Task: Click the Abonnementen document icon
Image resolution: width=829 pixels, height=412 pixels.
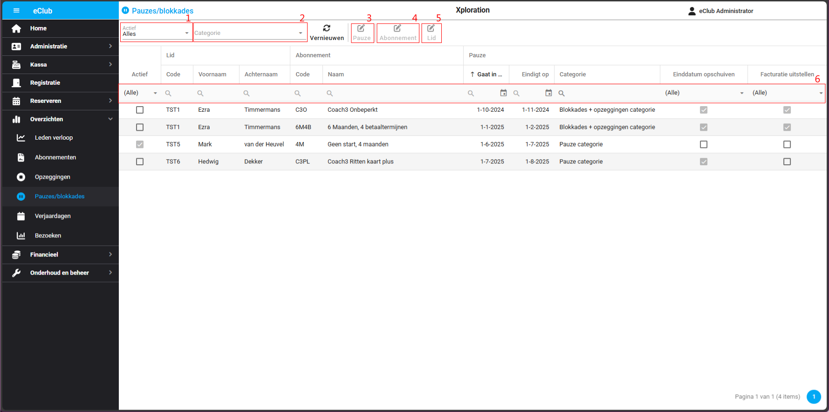Action: pyautogui.click(x=21, y=157)
